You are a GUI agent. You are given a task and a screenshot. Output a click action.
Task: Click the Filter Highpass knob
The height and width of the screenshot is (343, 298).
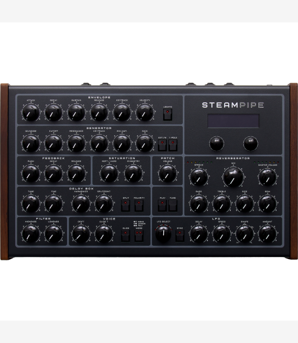point(31,234)
